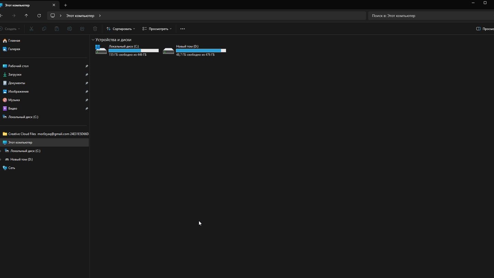
Task: Open pinned Локальный диск (C:) in quick access
Action: click(23, 117)
